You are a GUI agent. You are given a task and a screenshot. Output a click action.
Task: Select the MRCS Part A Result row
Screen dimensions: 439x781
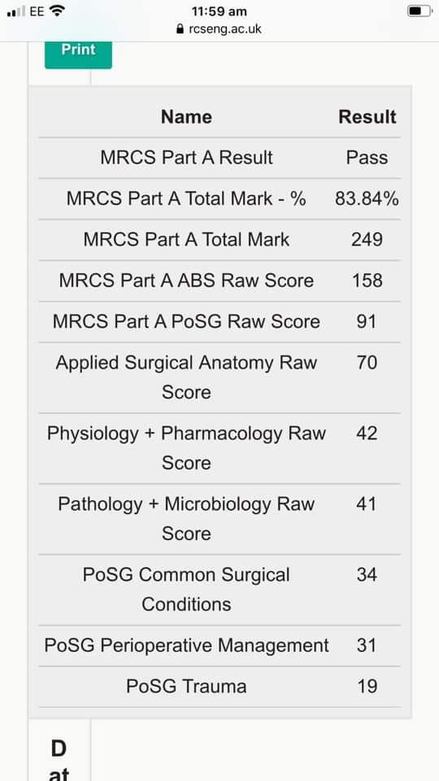tap(219, 158)
